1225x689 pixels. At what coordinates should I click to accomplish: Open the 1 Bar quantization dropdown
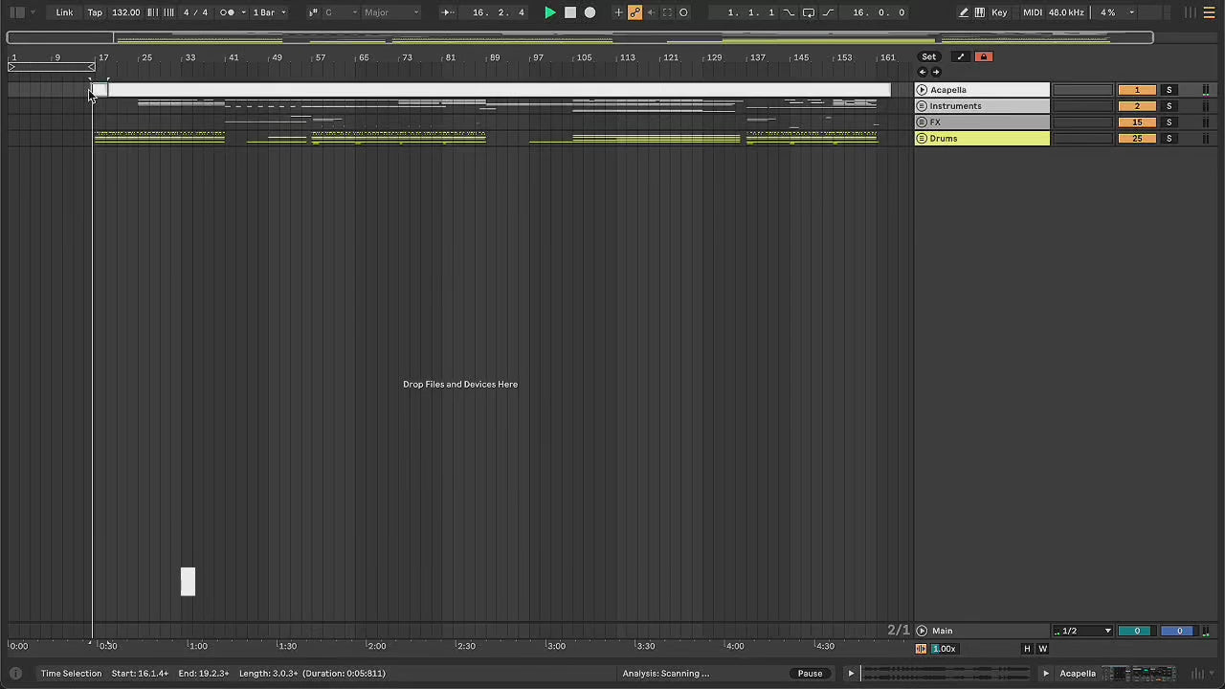point(269,12)
